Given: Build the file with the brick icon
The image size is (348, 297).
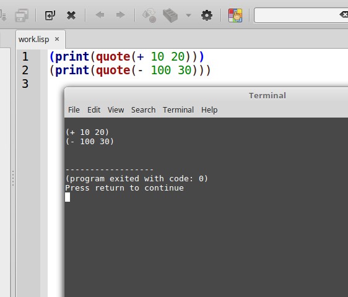Looking at the screenshot, I should tap(170, 15).
